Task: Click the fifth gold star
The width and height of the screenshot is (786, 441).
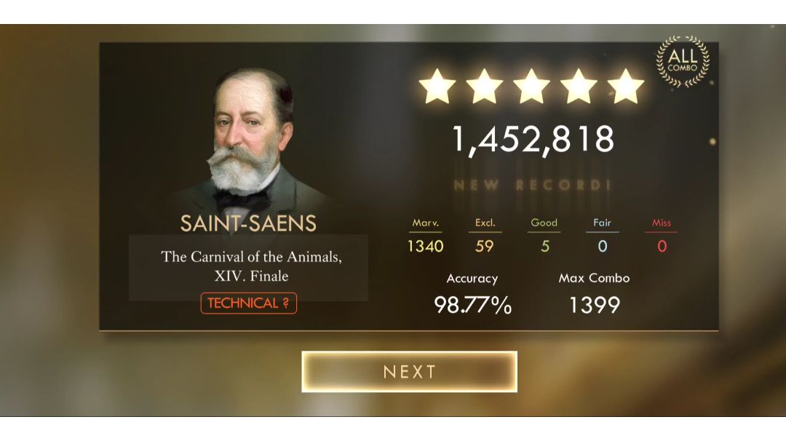Action: coord(626,87)
